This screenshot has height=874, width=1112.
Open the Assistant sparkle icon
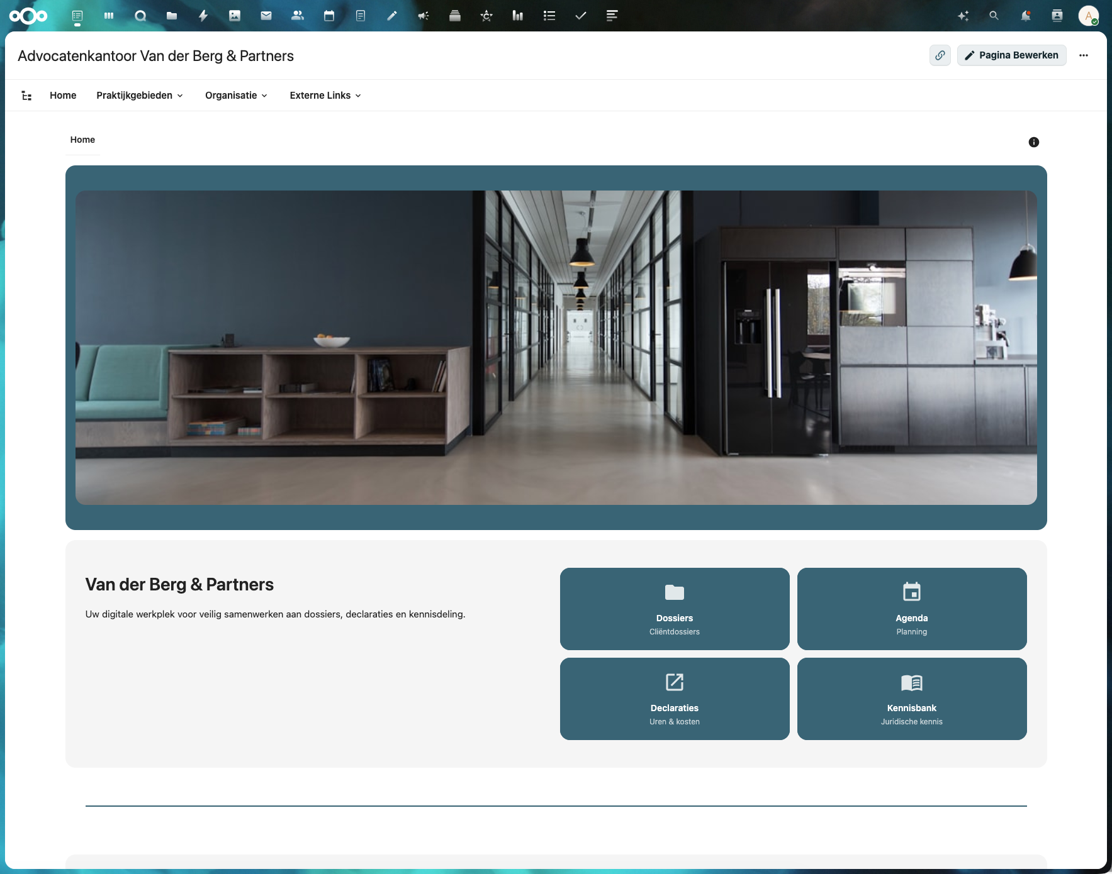963,16
